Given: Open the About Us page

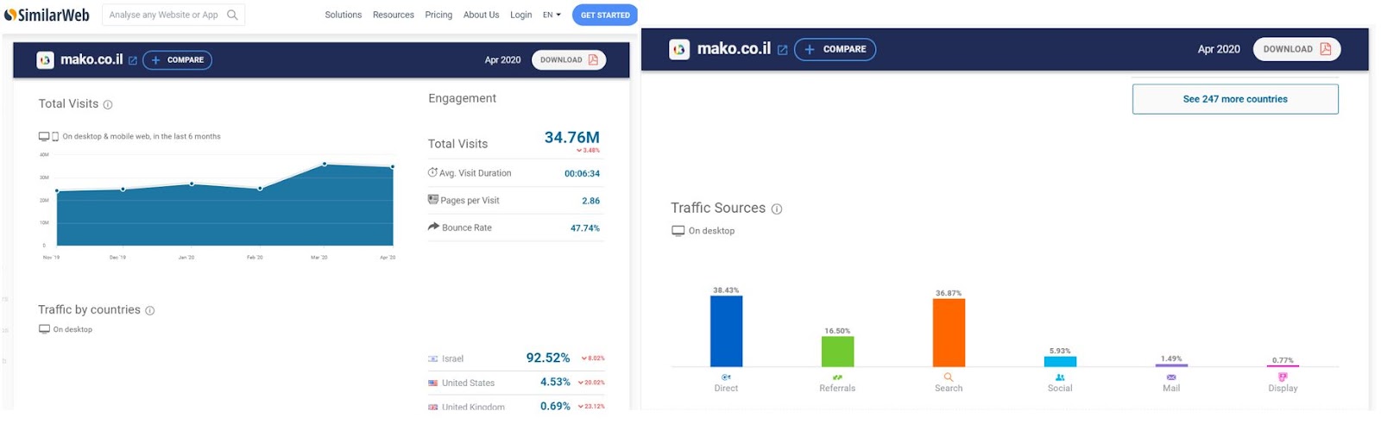Looking at the screenshot, I should coord(481,15).
